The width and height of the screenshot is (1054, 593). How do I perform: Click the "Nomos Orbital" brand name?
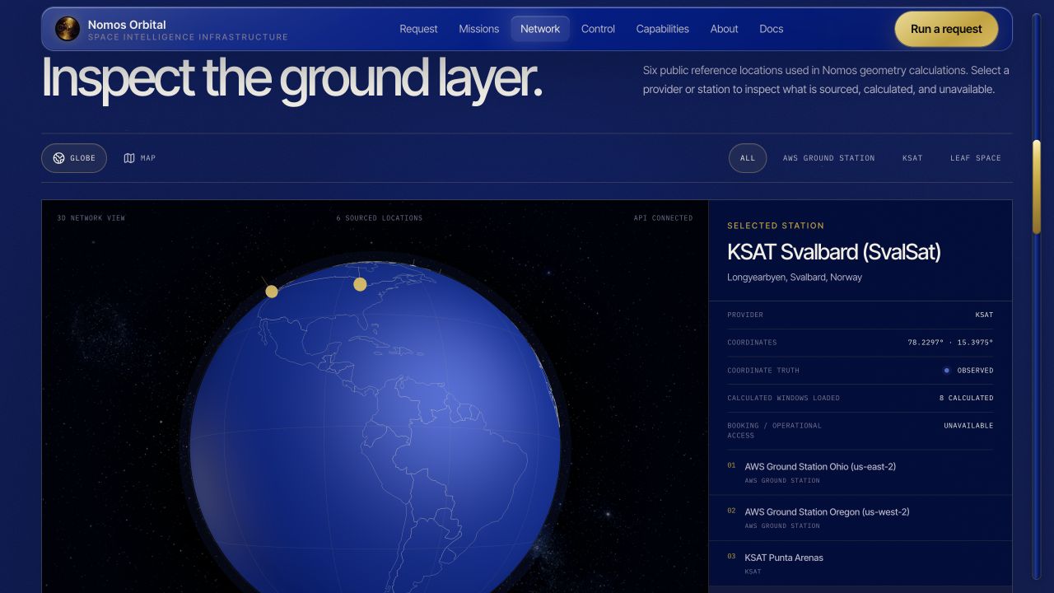pyautogui.click(x=127, y=25)
